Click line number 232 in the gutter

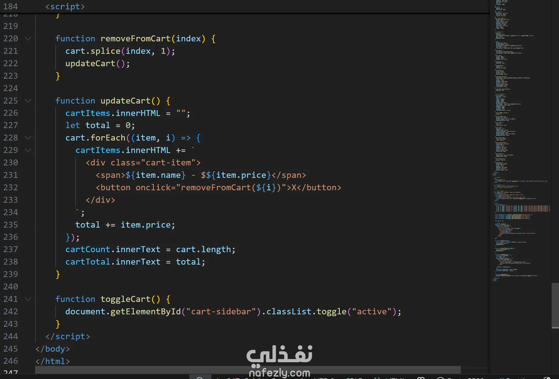(11, 187)
